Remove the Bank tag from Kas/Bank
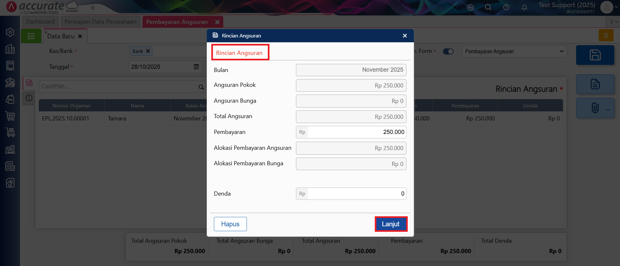This screenshot has height=266, width=620. 148,51
